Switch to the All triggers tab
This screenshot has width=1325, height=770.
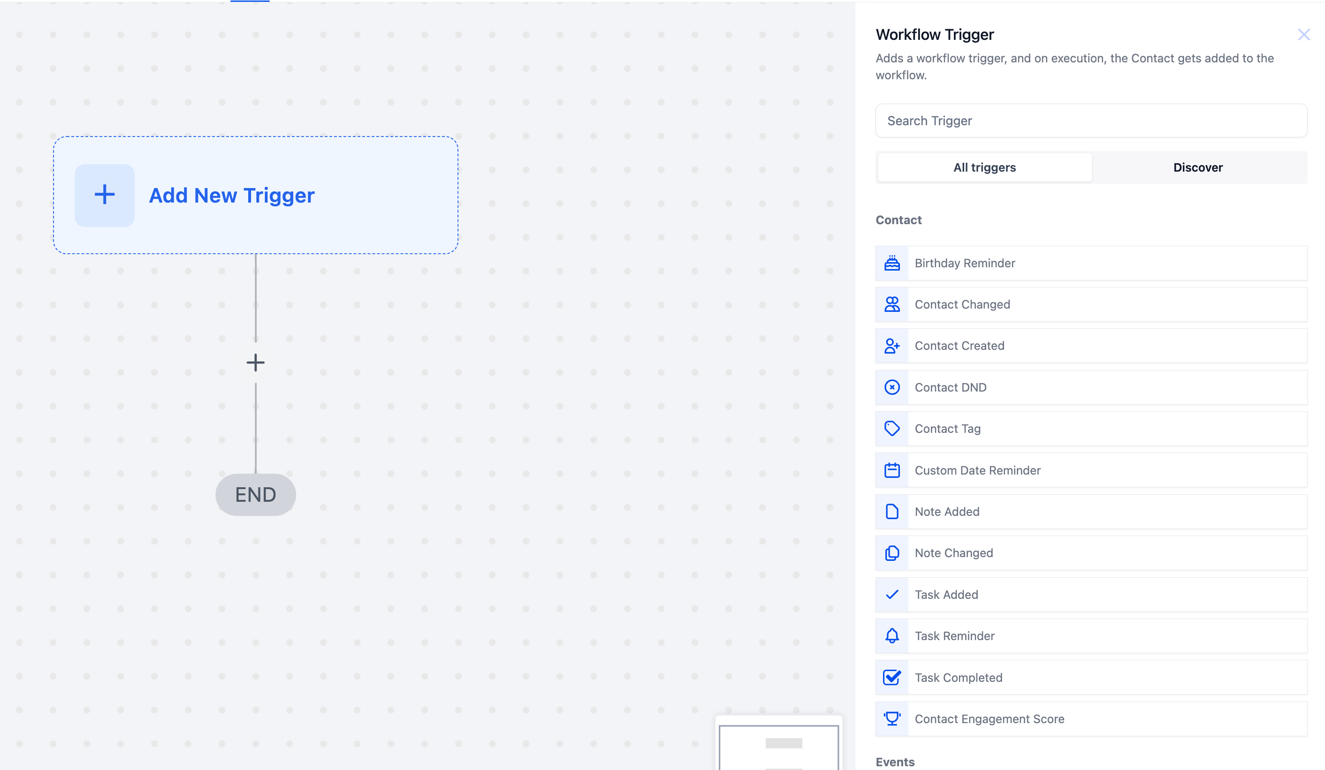coord(984,168)
